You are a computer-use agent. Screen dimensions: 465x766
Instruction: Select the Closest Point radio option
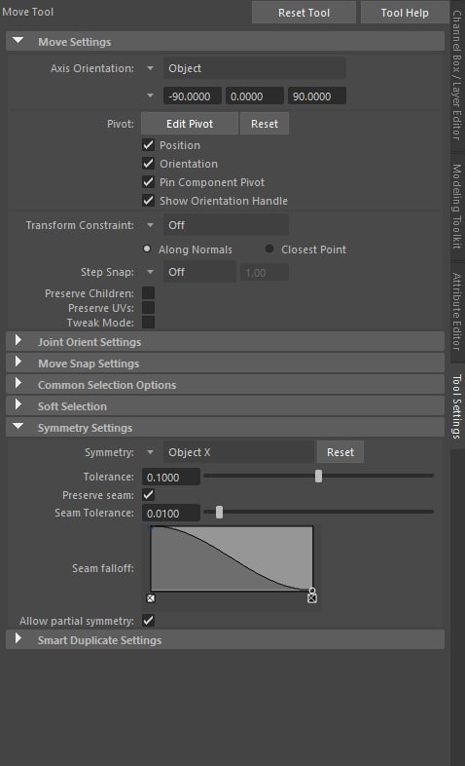[x=269, y=249]
